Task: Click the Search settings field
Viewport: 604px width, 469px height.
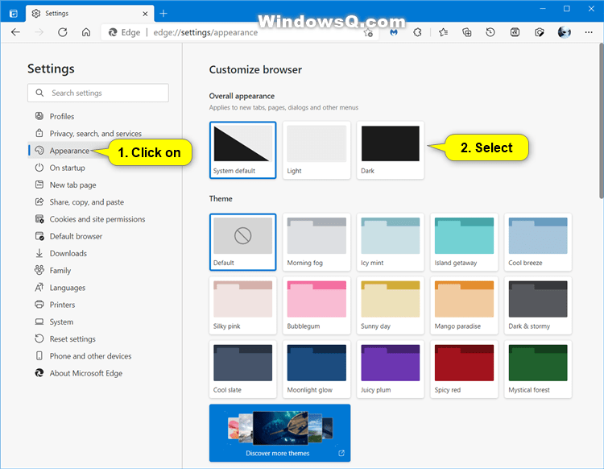Action: coord(97,93)
